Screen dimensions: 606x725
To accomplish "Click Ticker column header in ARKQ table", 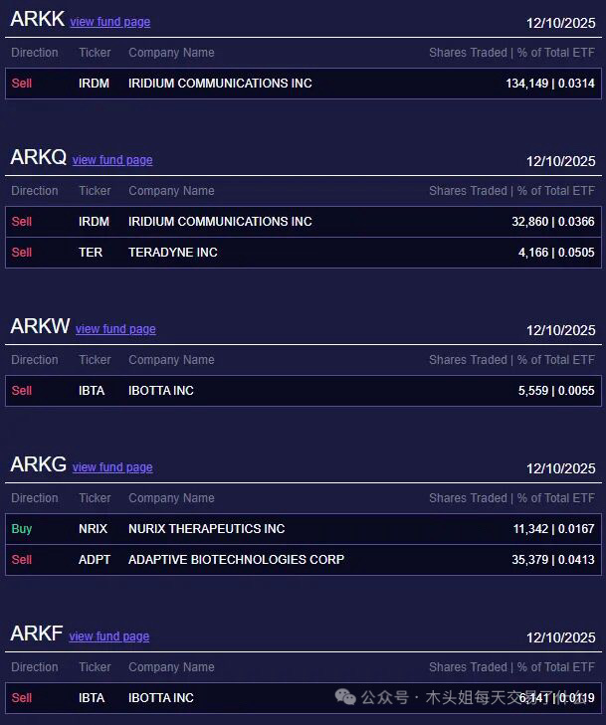I will tap(95, 191).
